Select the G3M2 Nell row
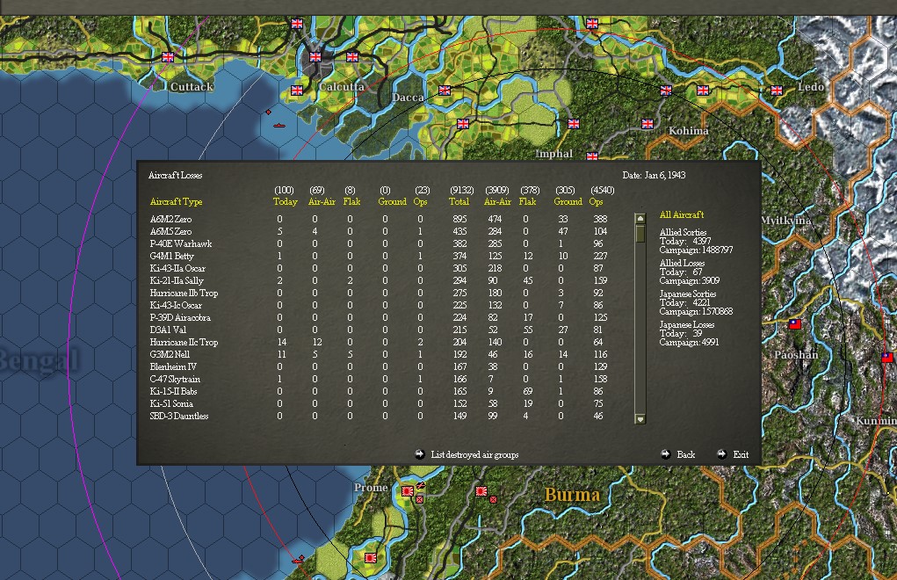Image resolution: width=897 pixels, height=580 pixels. coord(379,354)
